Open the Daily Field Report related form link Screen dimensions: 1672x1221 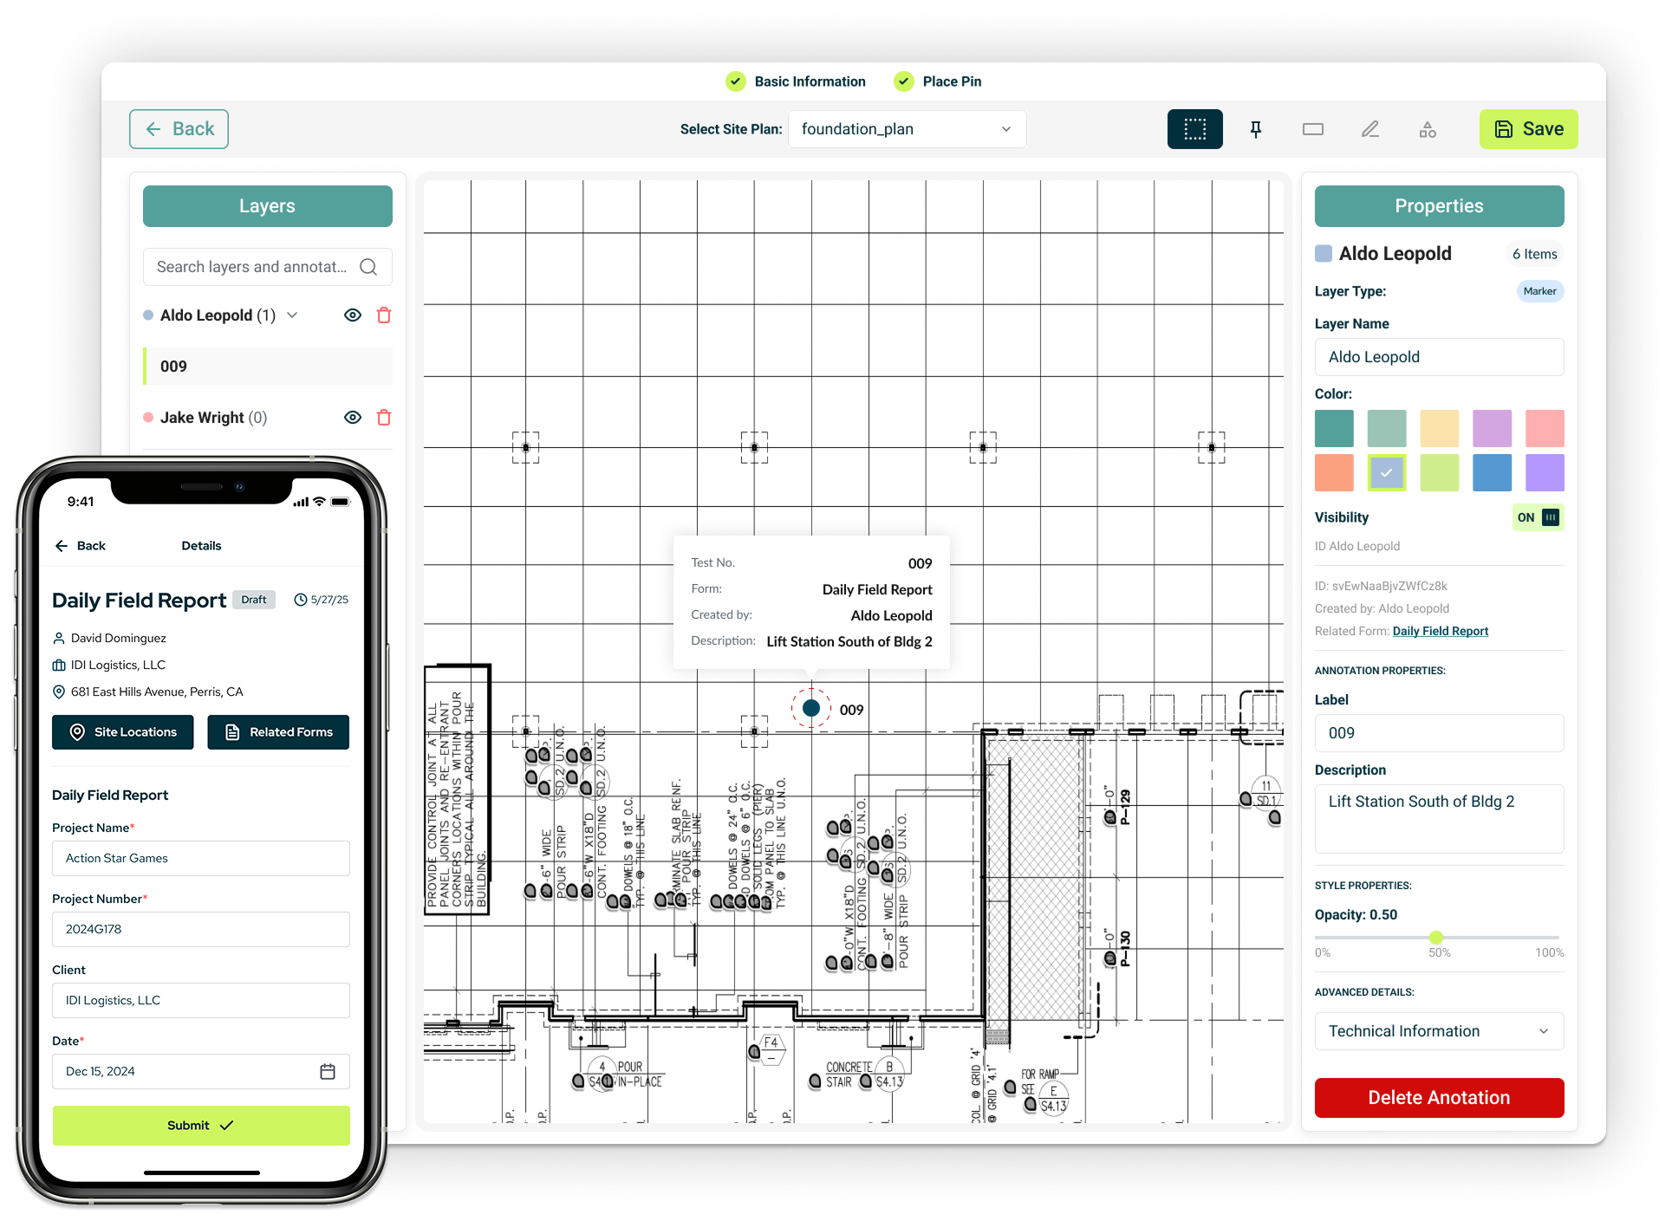pyautogui.click(x=1440, y=631)
